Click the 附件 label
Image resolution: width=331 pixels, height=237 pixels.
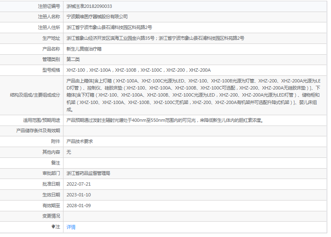(56, 141)
